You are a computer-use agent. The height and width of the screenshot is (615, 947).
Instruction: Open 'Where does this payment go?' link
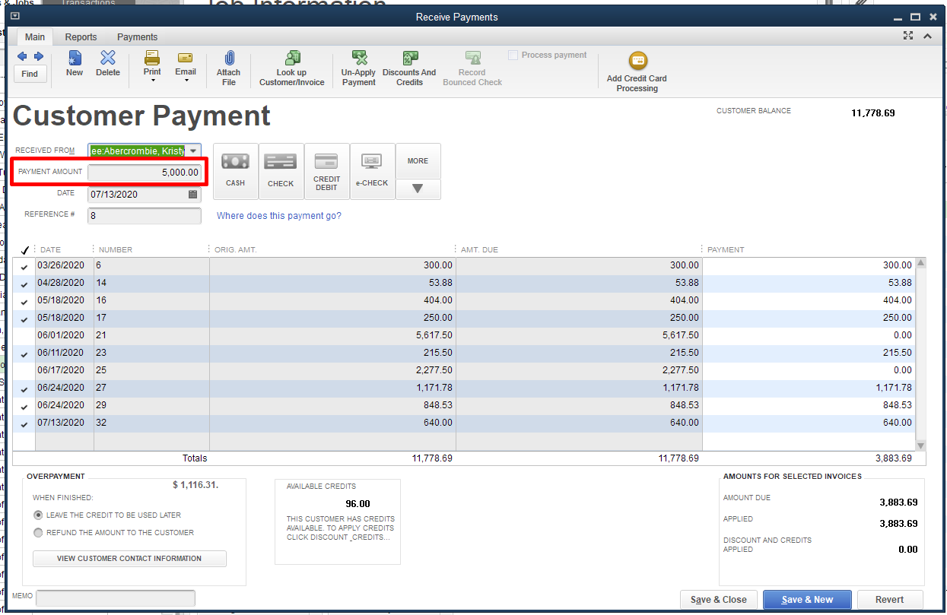pyautogui.click(x=279, y=216)
